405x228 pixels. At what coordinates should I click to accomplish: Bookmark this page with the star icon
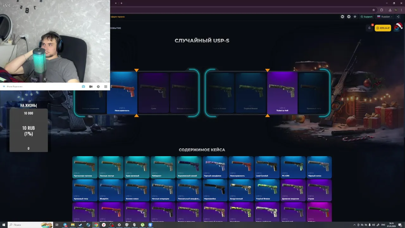pos(374,10)
